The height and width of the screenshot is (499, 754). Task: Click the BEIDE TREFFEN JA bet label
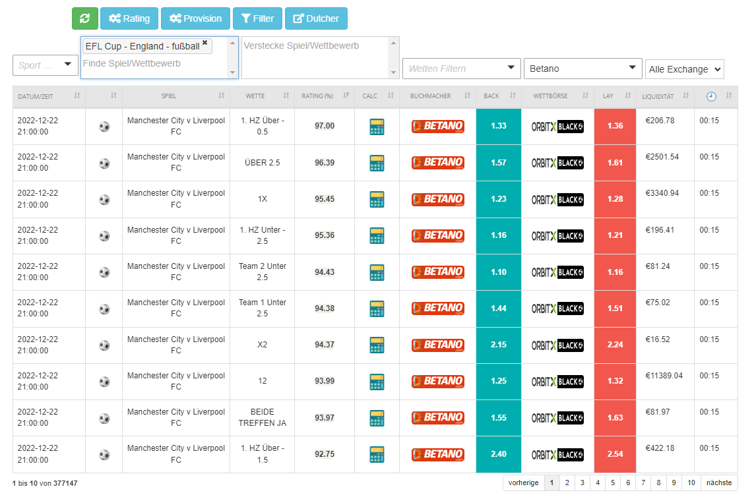(262, 418)
